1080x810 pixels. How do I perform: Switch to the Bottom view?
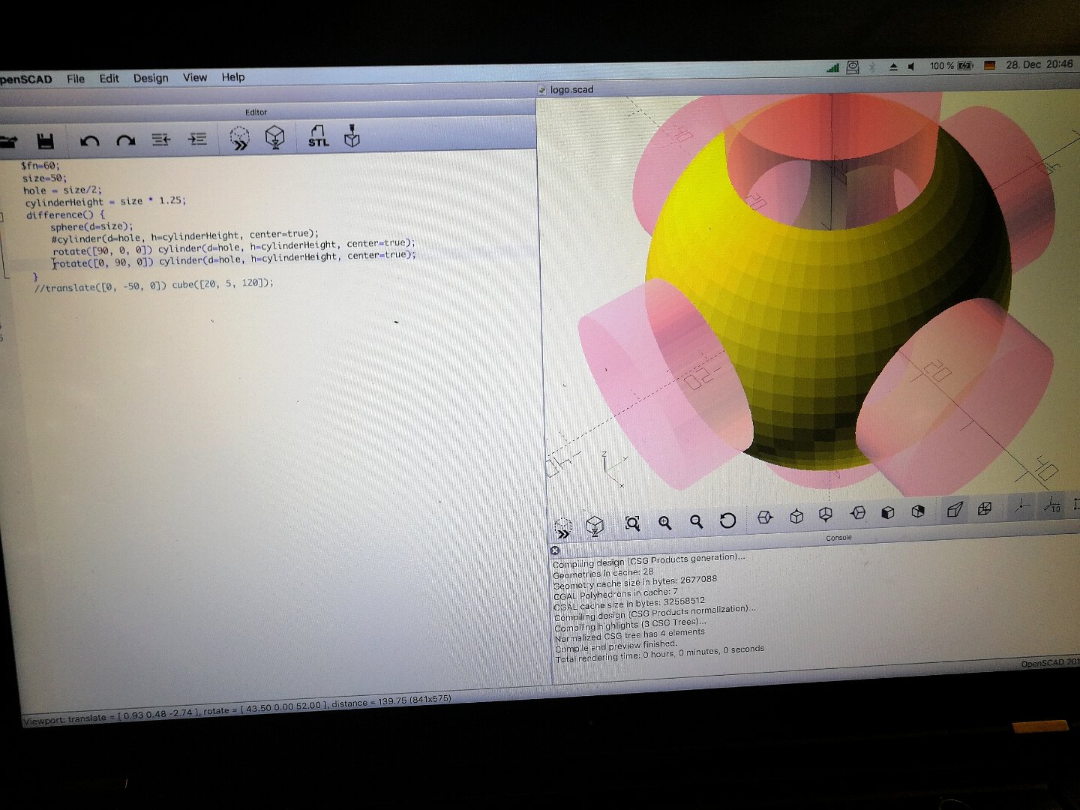[826, 514]
